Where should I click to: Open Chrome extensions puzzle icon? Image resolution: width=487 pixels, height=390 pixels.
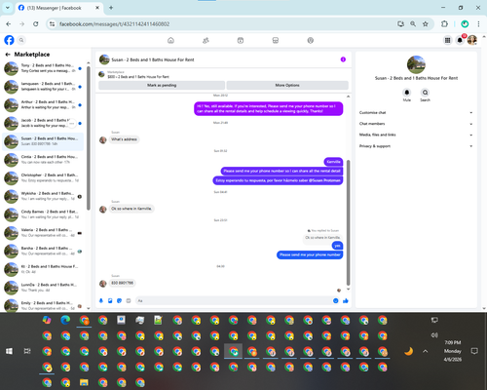click(444, 23)
